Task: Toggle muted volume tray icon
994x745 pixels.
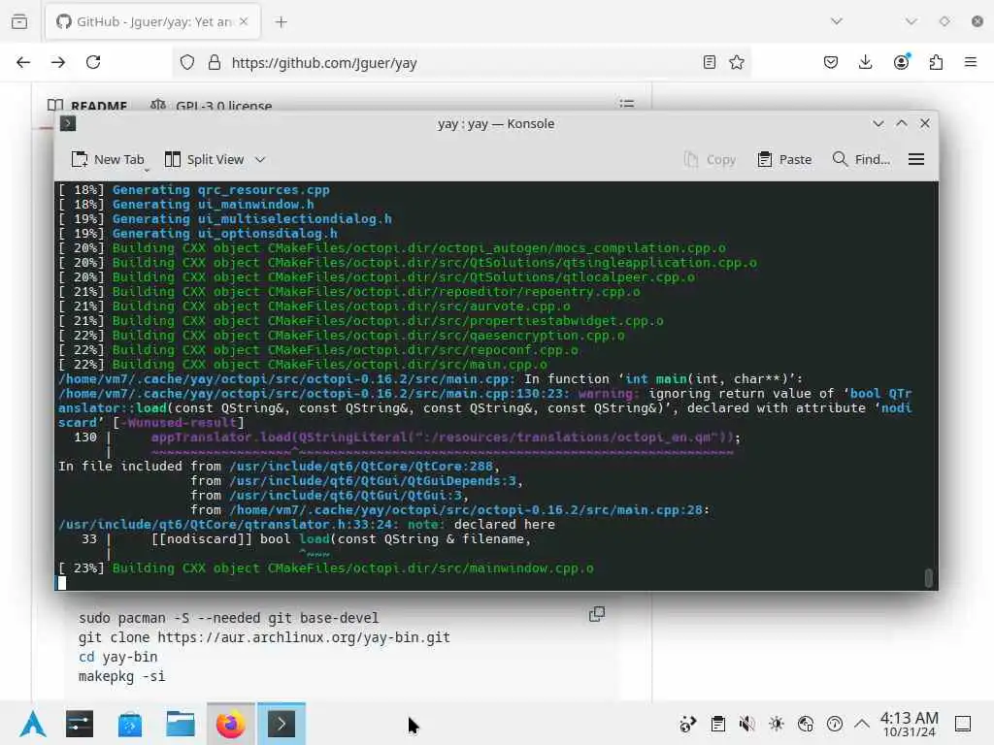Action: tap(746, 724)
